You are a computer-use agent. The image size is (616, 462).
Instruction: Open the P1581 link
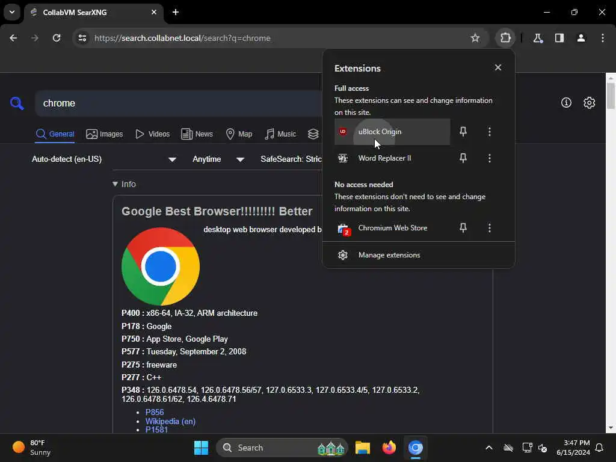156,430
